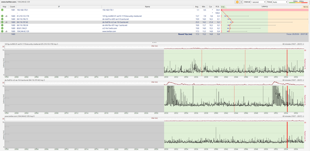Click the green hop 1 circle icon

coord(2,10)
